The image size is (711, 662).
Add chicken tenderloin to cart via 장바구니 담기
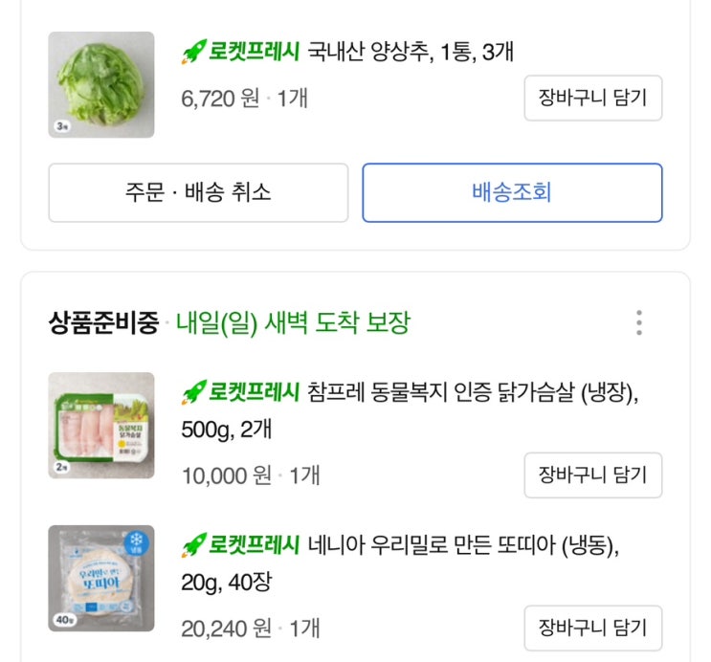coord(593,474)
